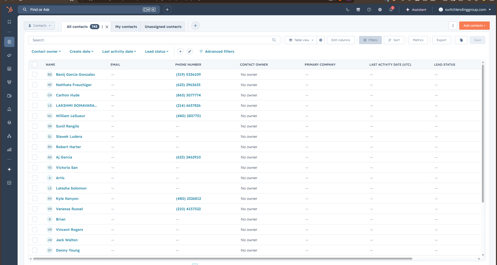Open the Create date filter dropdown

pyautogui.click(x=82, y=51)
